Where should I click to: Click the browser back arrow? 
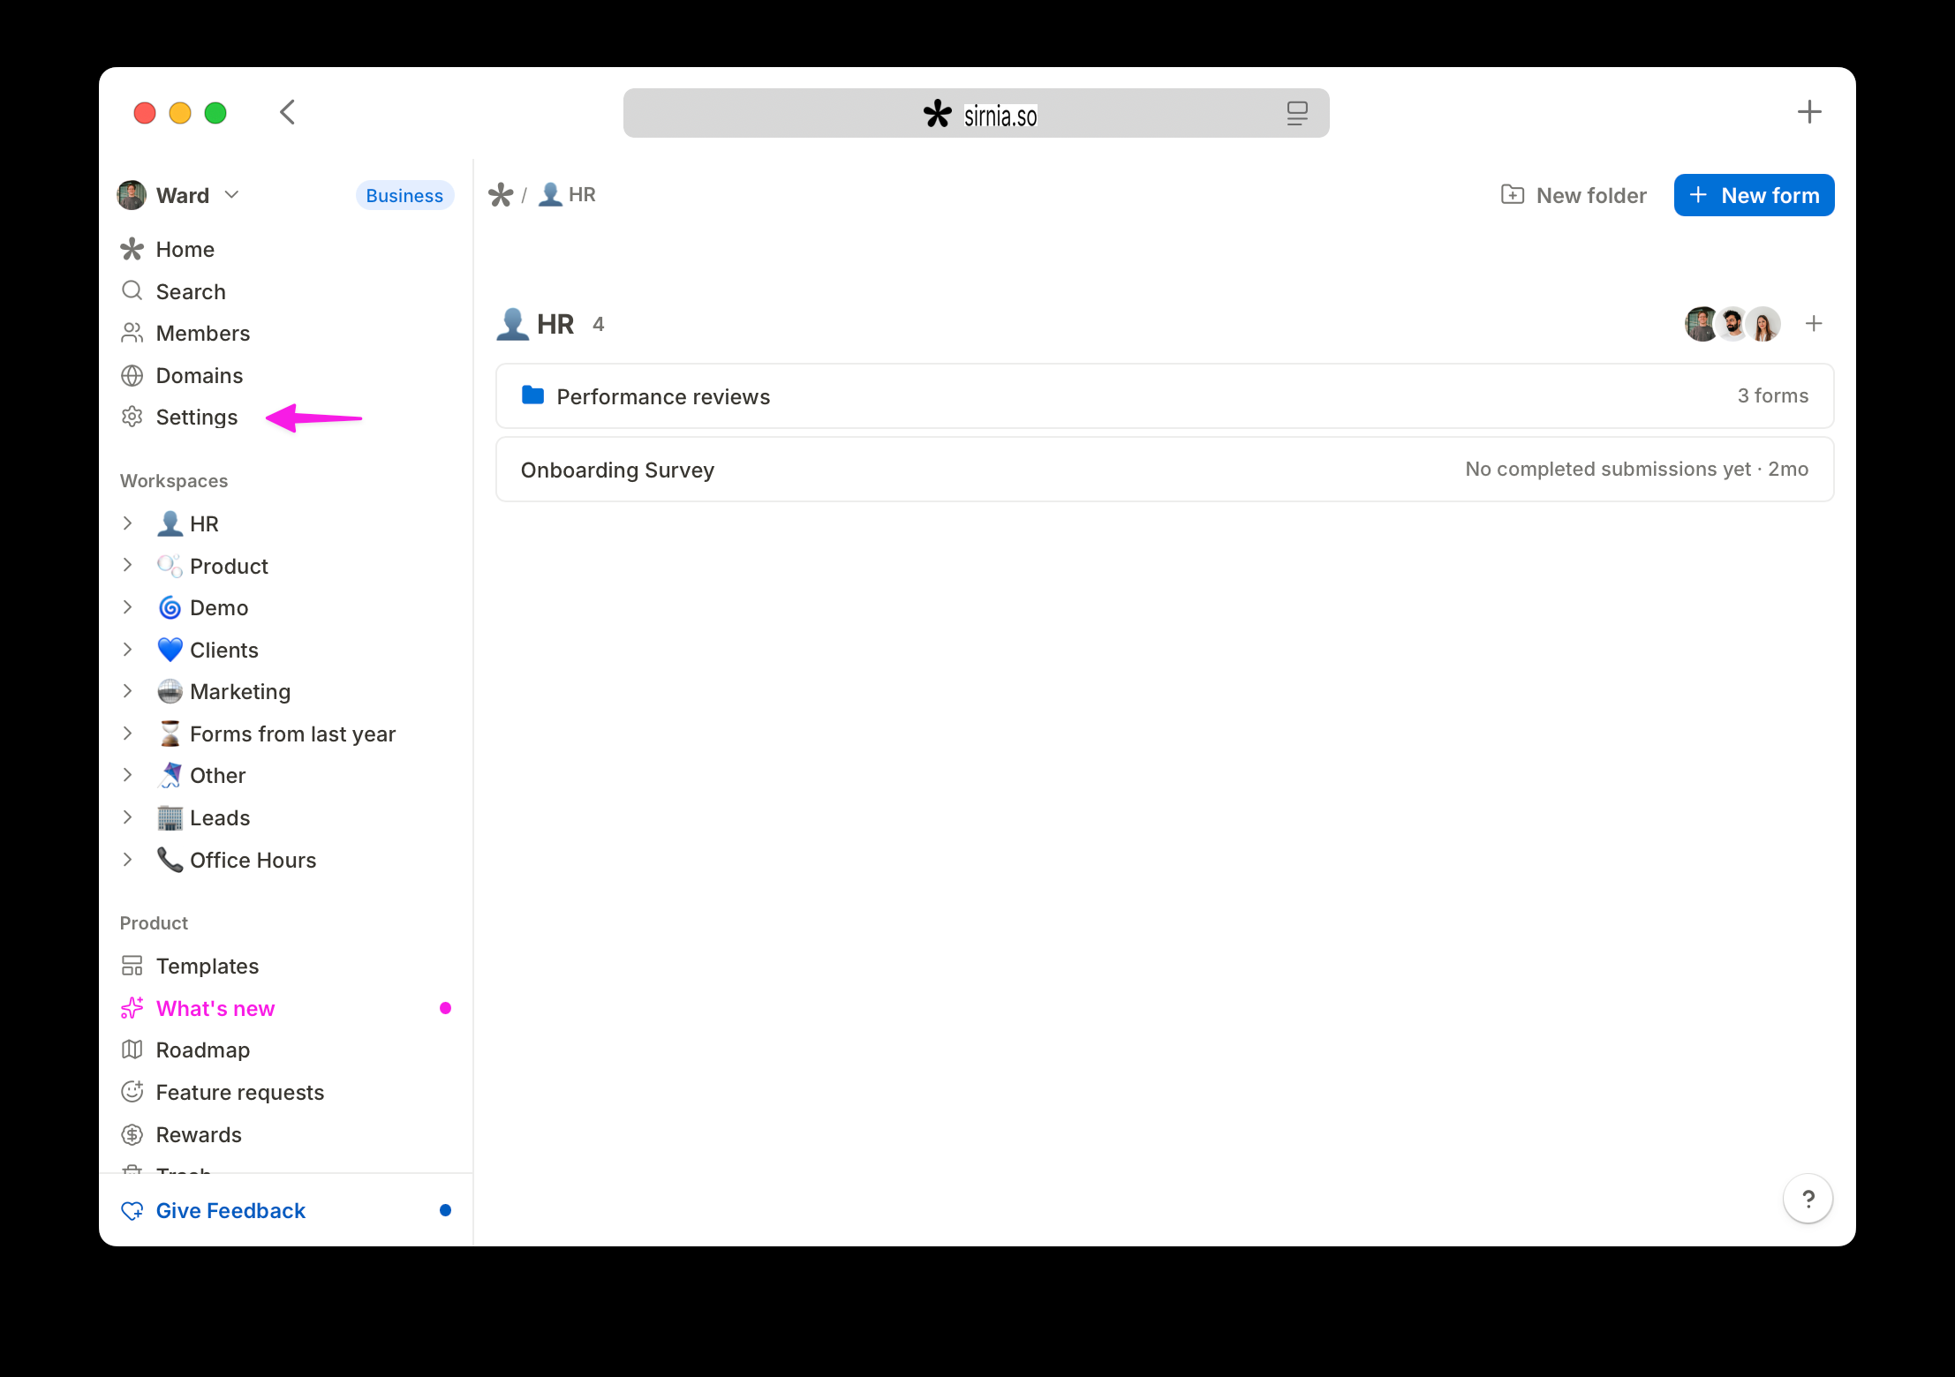pos(287,112)
